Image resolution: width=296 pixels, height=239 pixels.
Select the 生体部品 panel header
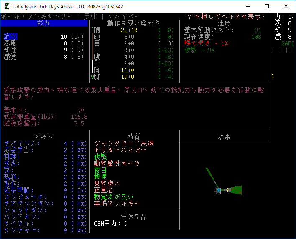point(134,217)
